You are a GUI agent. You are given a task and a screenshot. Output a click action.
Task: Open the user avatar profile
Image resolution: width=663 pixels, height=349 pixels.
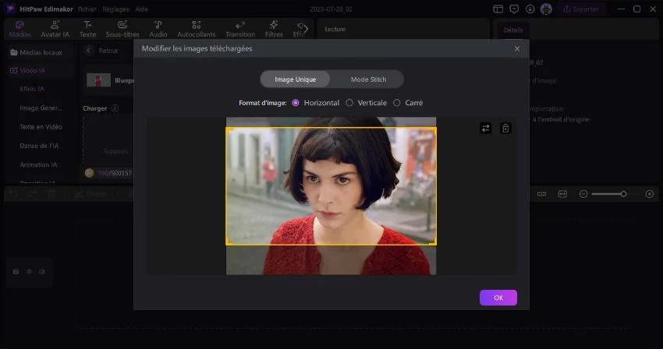[546, 9]
